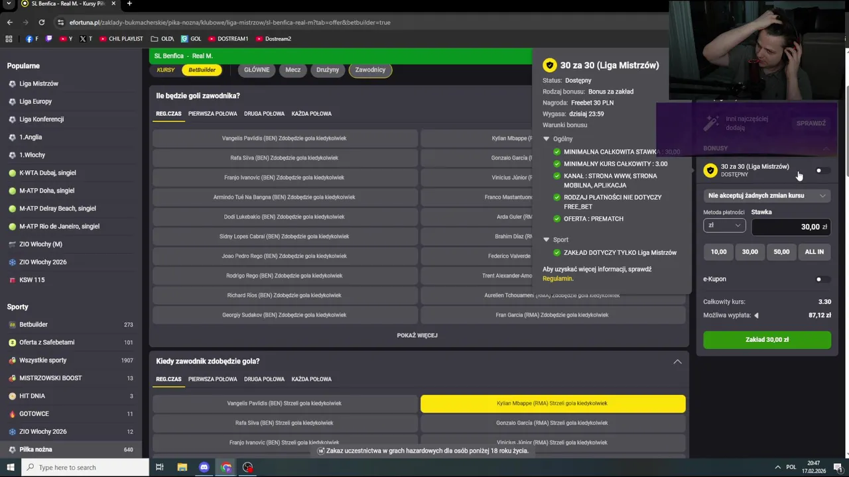
Task: Click the HIT DNIA icon
Action: pyautogui.click(x=13, y=396)
